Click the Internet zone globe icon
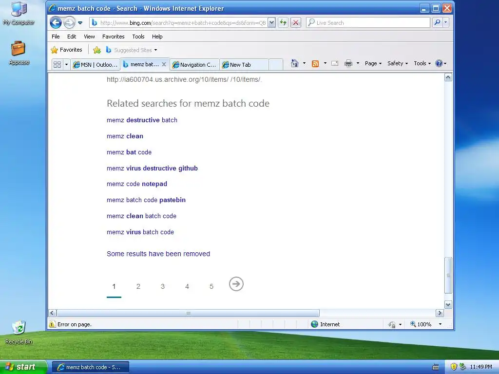499x374 pixels. (314, 324)
